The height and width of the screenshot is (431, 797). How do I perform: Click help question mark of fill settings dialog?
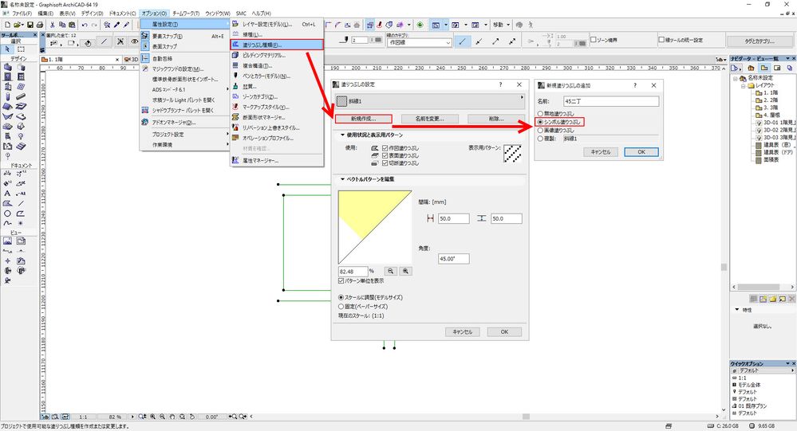(500, 84)
